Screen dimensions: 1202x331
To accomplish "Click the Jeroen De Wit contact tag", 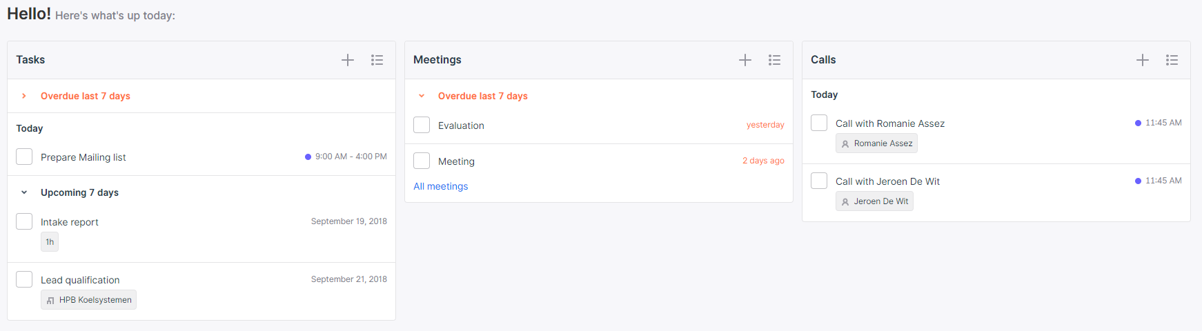I will click(874, 201).
